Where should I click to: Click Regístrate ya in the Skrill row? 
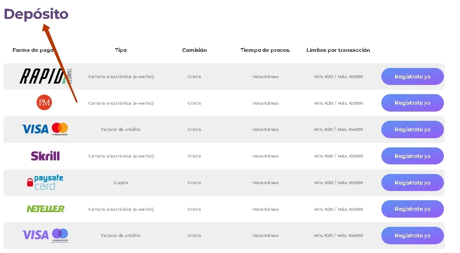413,156
